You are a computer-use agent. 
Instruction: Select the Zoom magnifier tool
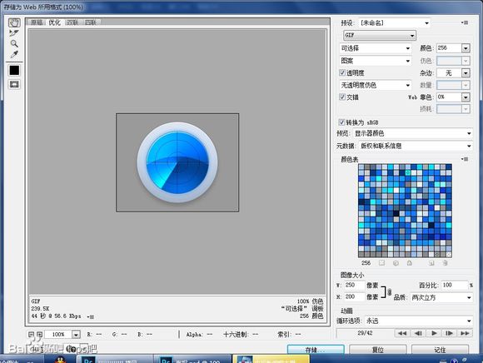click(x=14, y=43)
